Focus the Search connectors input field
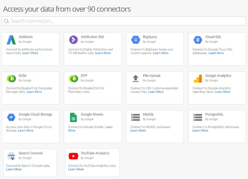248x179 pixels. click(x=124, y=21)
